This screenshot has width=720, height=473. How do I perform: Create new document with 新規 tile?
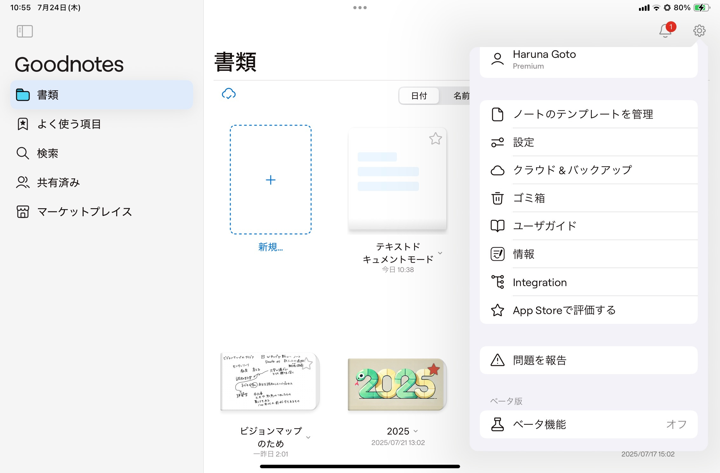point(270,180)
